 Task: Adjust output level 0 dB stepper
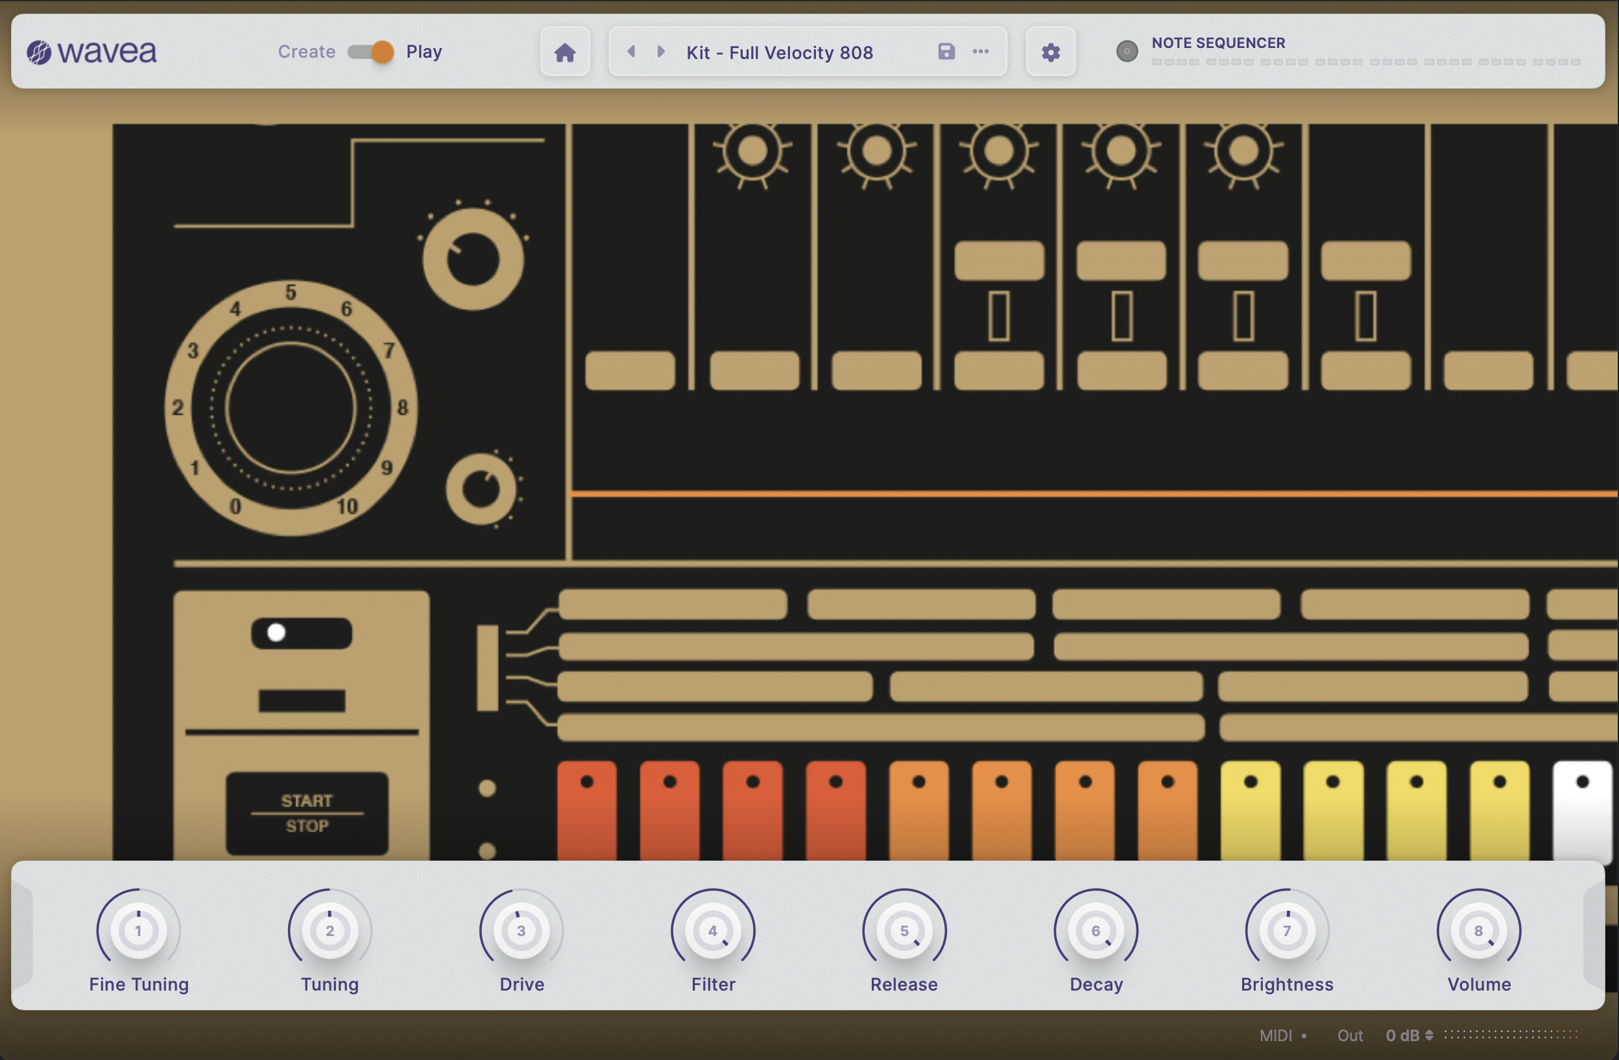point(1429,1035)
